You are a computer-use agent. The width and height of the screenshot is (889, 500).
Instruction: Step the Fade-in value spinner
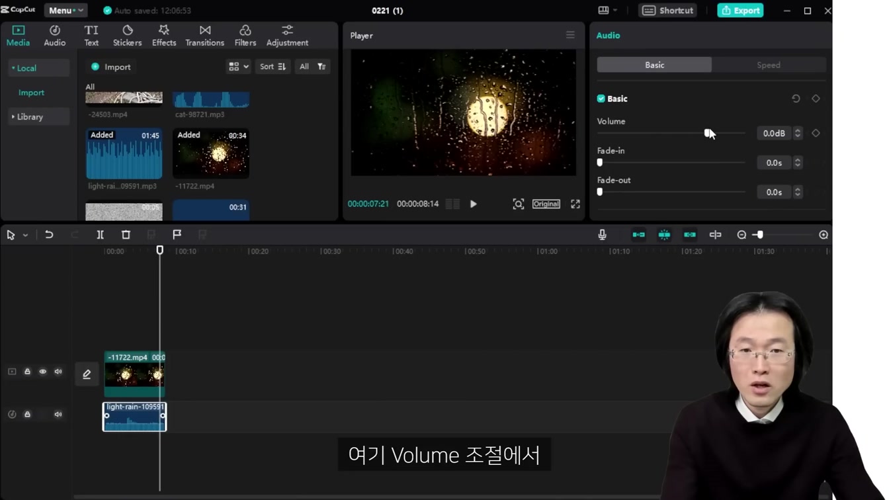[x=798, y=163]
